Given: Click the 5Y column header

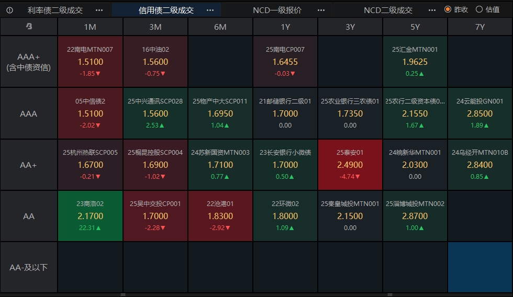Looking at the screenshot, I should click(415, 27).
